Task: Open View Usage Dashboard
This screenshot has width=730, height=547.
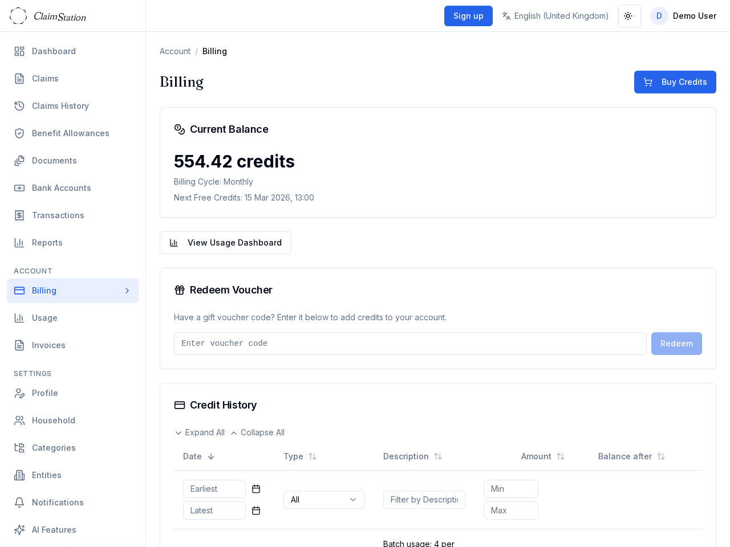Action: 225,243
